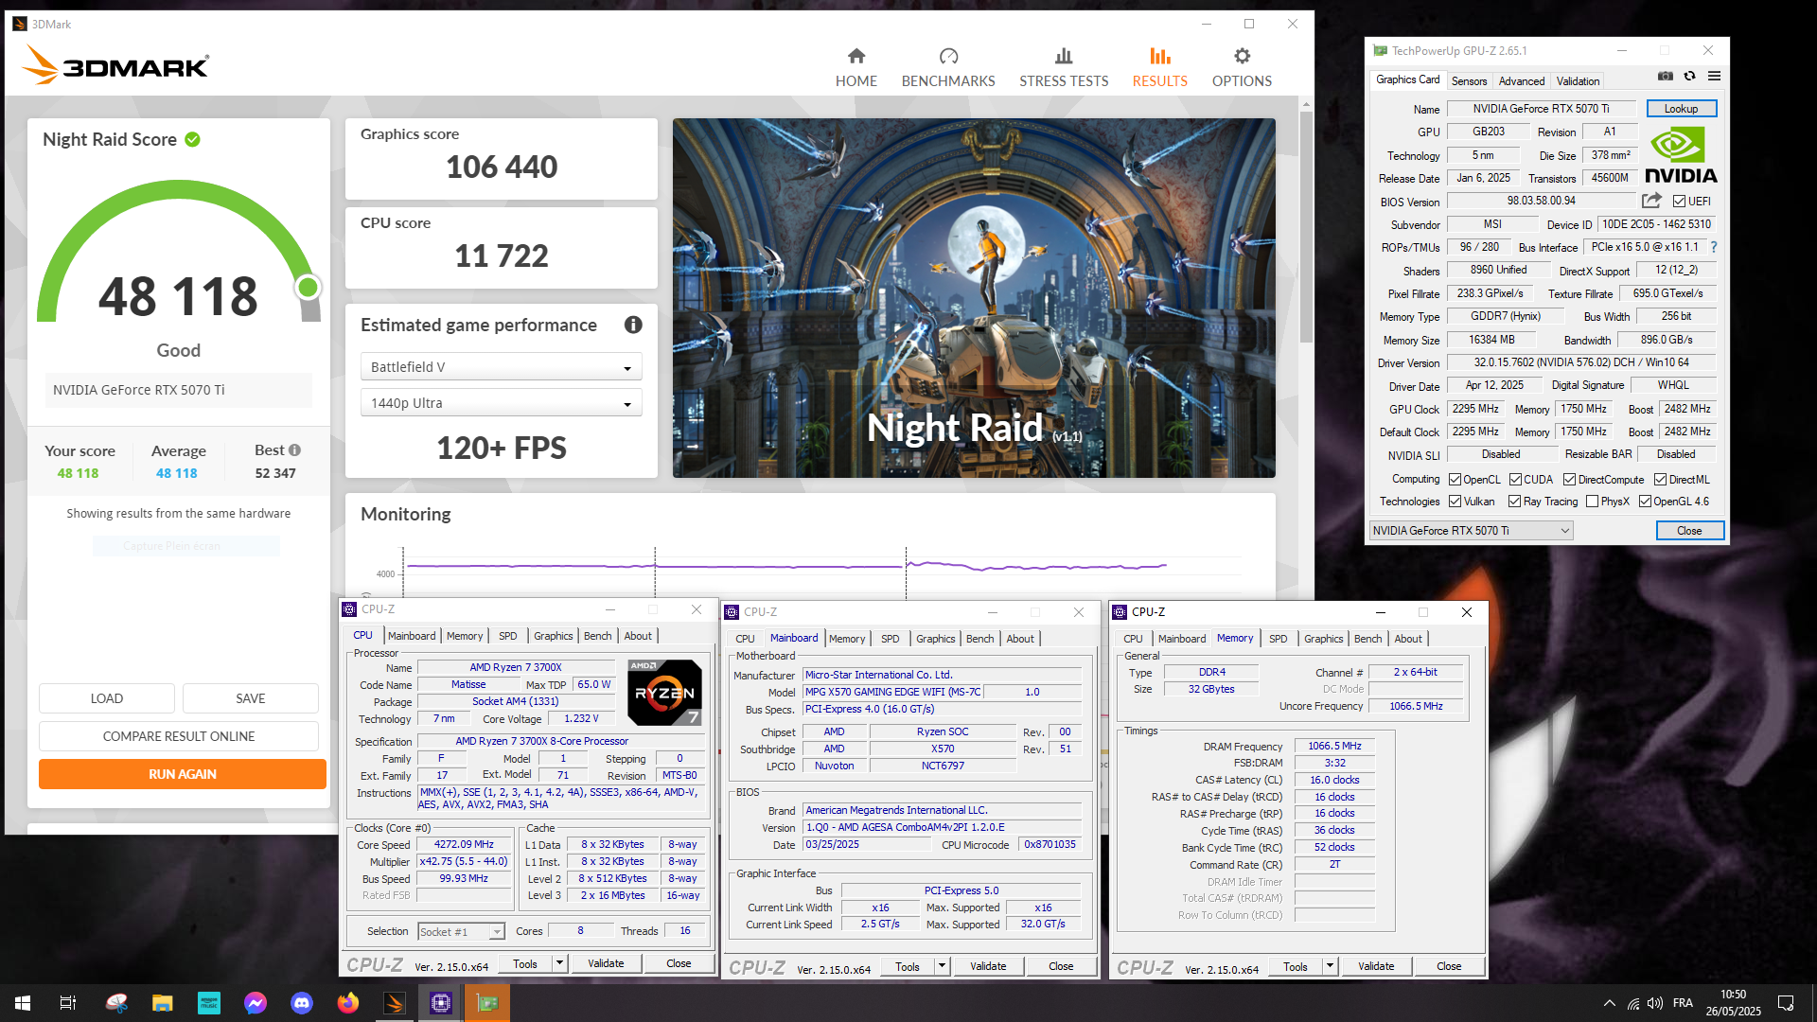Screen dimensions: 1817x1022
Task: Toggle the OpenGL 4.6 checkbox
Action: [1645, 502]
